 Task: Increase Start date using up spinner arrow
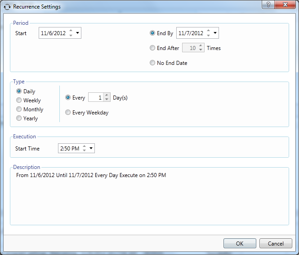71,31
